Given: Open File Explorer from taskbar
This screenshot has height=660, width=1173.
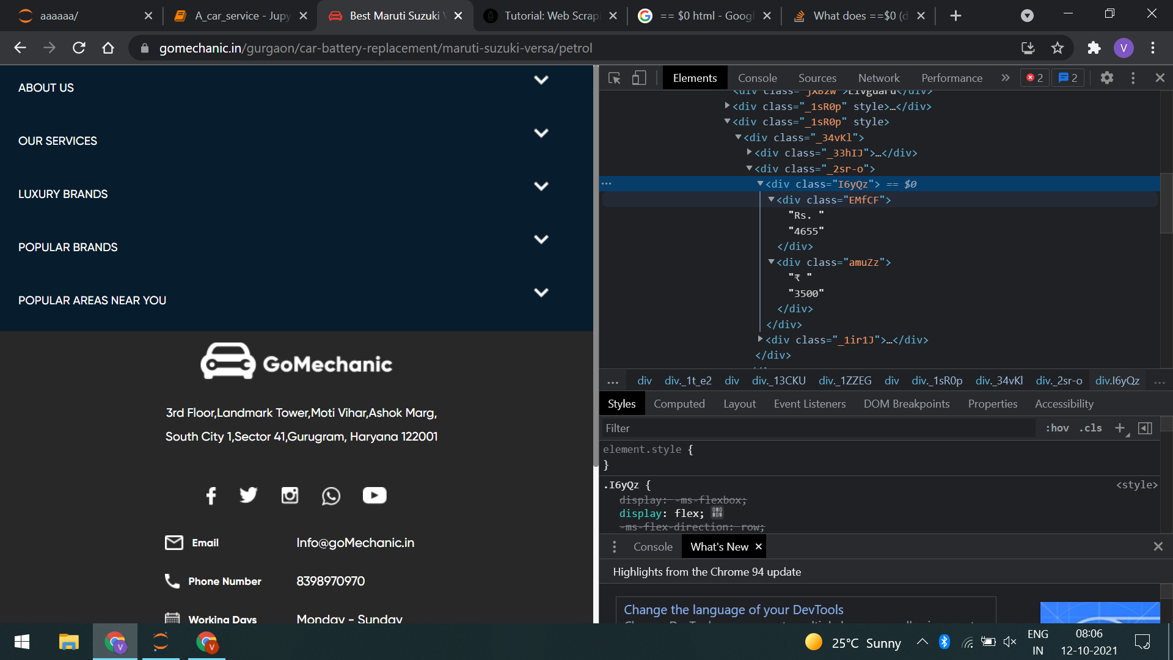Looking at the screenshot, I should [x=68, y=642].
